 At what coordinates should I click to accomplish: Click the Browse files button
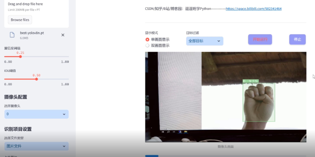(20, 20)
